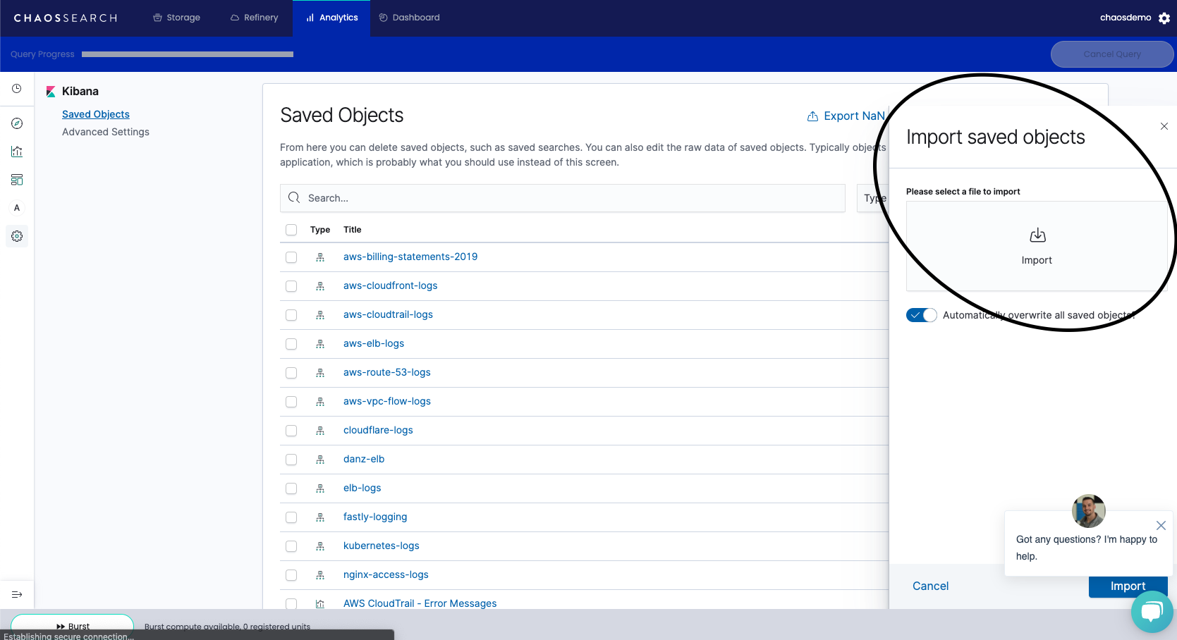The width and height of the screenshot is (1177, 640).
Task: Open Discover compass icon in sidebar
Action: click(17, 123)
